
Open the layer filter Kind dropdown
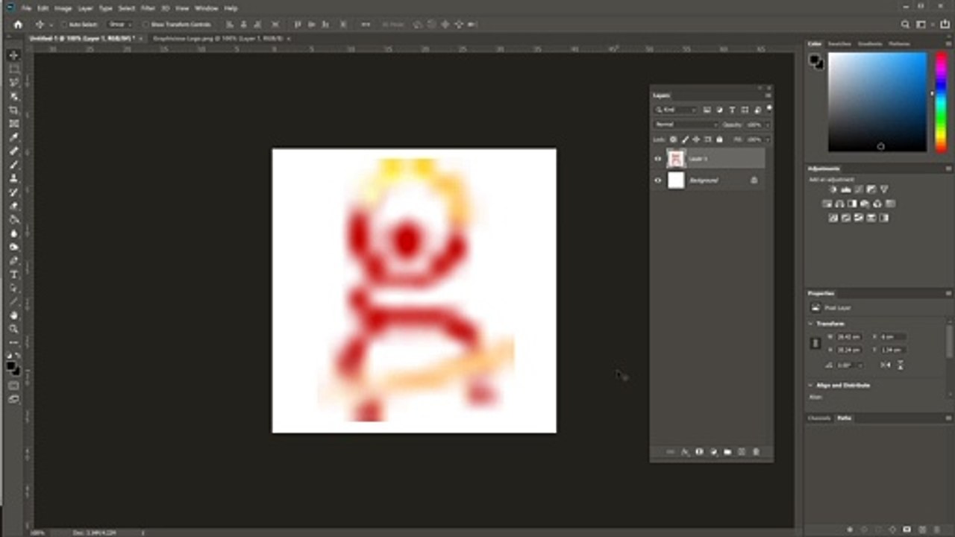[674, 110]
